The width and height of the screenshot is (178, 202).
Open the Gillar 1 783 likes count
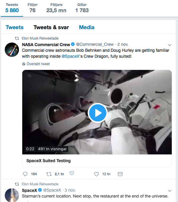pos(82,8)
